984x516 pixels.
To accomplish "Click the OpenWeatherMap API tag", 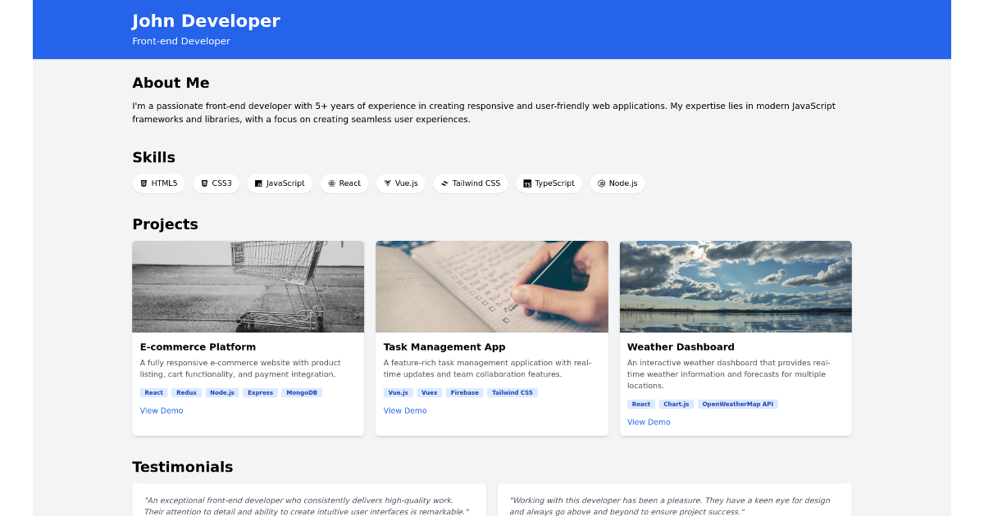I will pos(737,404).
